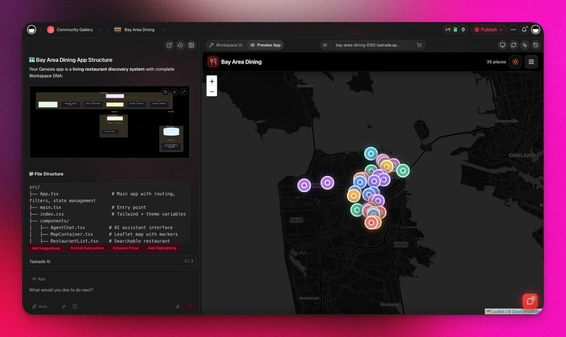Screen dimensions: 566x337
Task: Open the app structure diagram thumbnail
Action: point(109,122)
